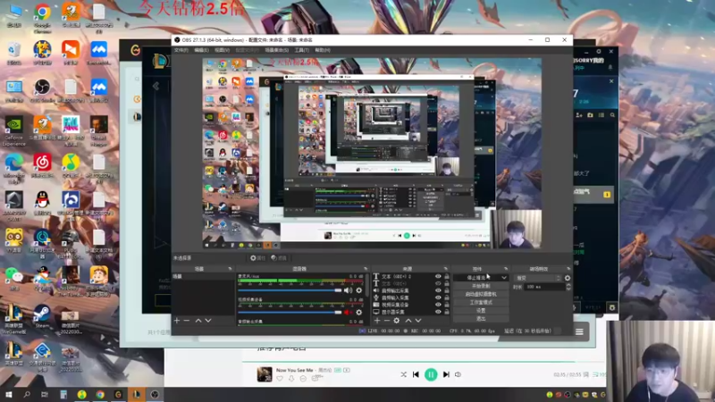This screenshot has width=715, height=402.
Task: Click the transition duration 300 ms field
Action: coord(545,287)
